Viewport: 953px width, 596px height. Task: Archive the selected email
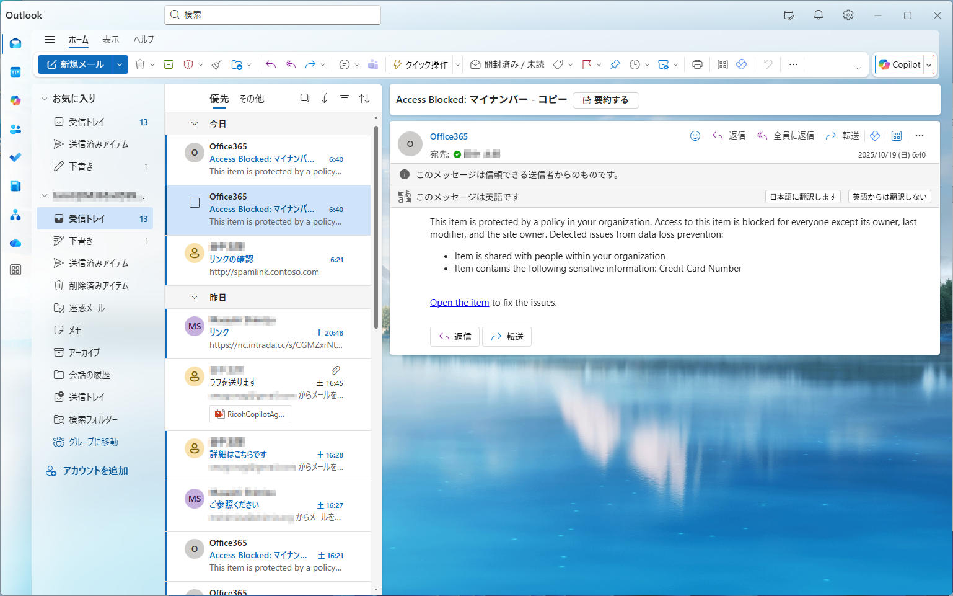click(168, 64)
